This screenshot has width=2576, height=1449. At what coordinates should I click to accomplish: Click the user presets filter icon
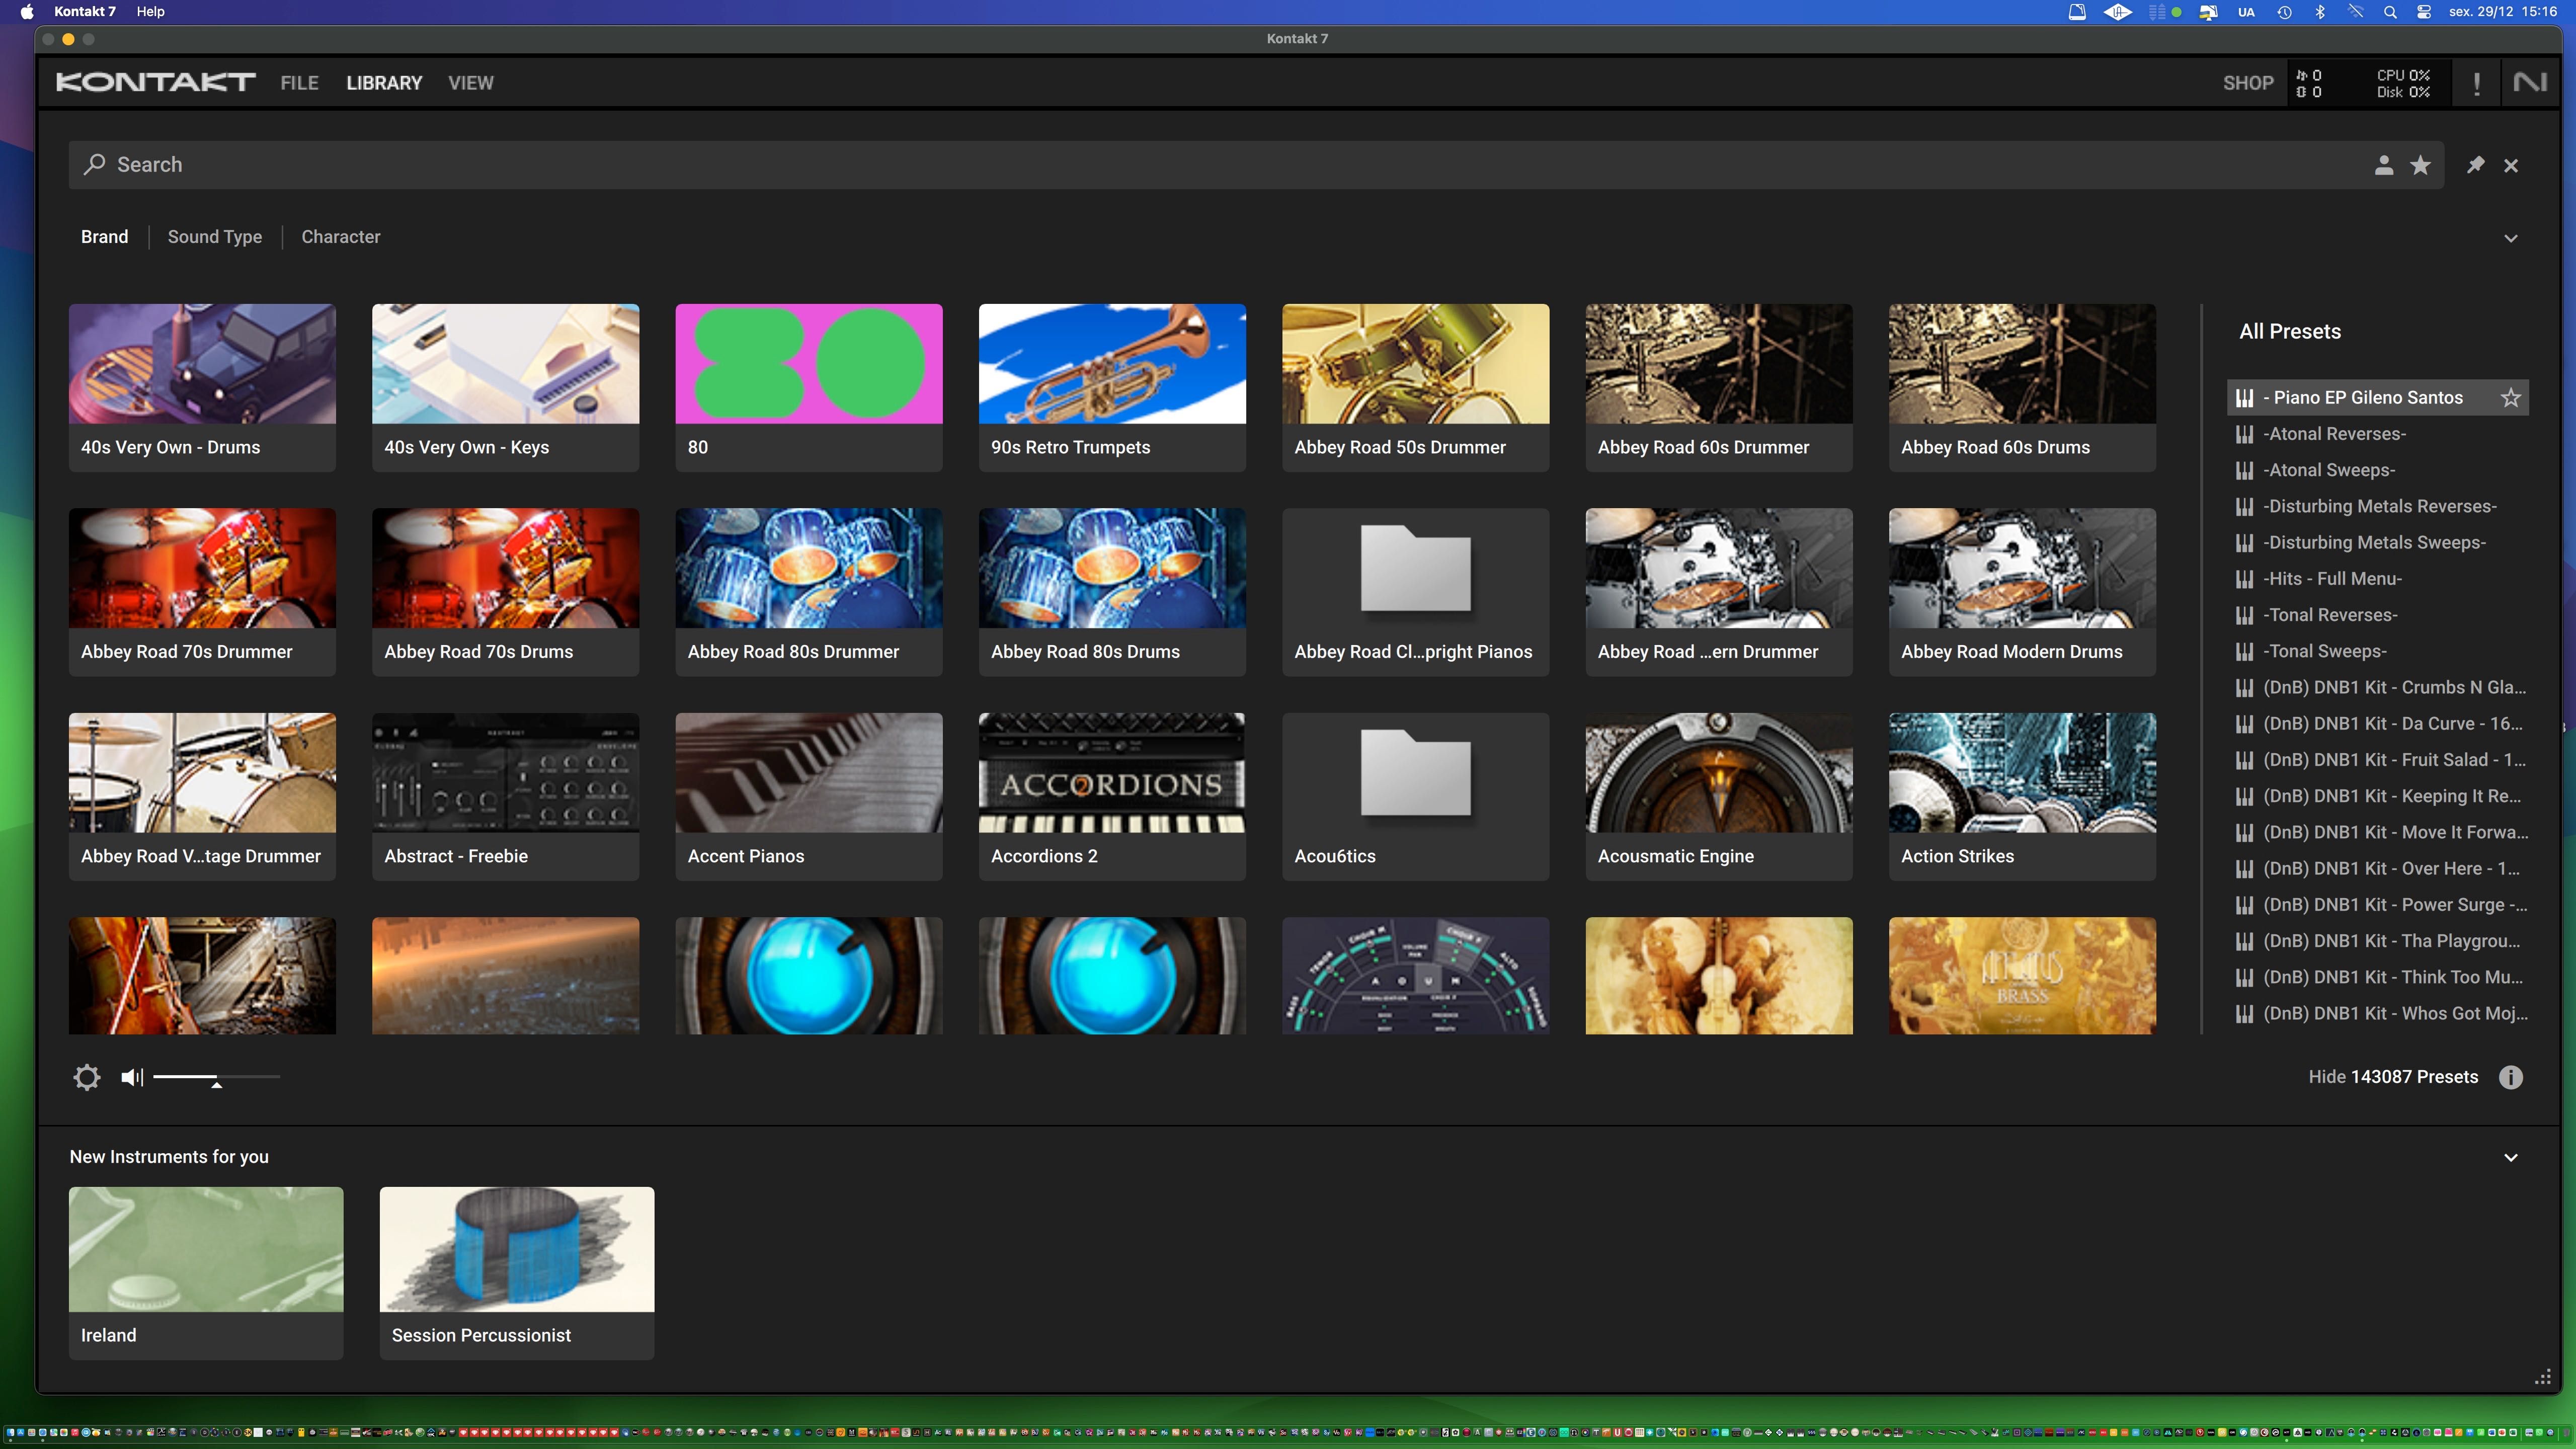pyautogui.click(x=2384, y=165)
